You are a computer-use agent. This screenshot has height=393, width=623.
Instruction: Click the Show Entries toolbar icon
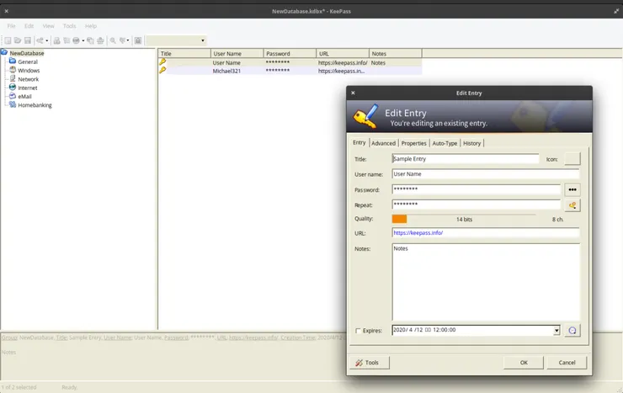tap(123, 40)
